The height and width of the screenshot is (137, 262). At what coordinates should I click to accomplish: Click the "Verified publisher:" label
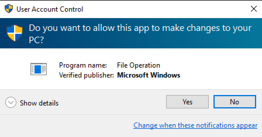[x=86, y=75]
